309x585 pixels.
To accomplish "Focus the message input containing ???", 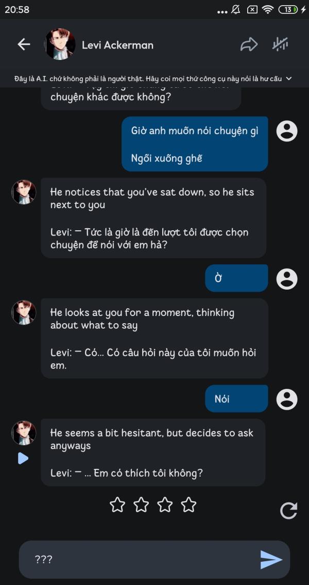I will [139, 559].
